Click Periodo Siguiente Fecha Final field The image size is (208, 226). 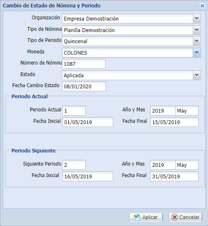click(x=174, y=176)
